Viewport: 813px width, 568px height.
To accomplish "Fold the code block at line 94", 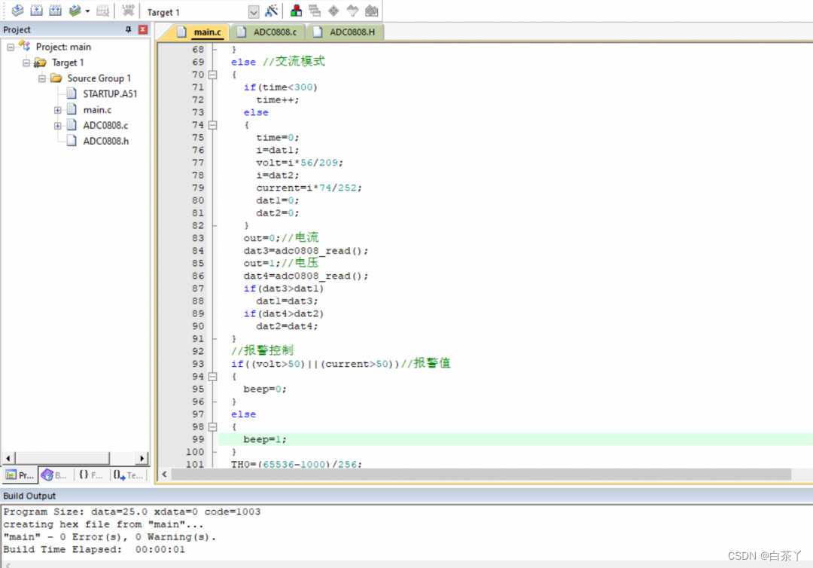I will coord(213,376).
